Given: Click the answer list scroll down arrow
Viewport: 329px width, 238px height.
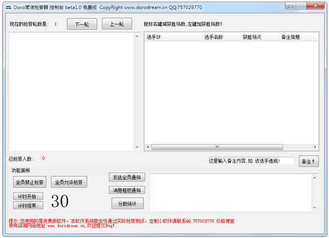Looking at the screenshot, I should point(137,147).
